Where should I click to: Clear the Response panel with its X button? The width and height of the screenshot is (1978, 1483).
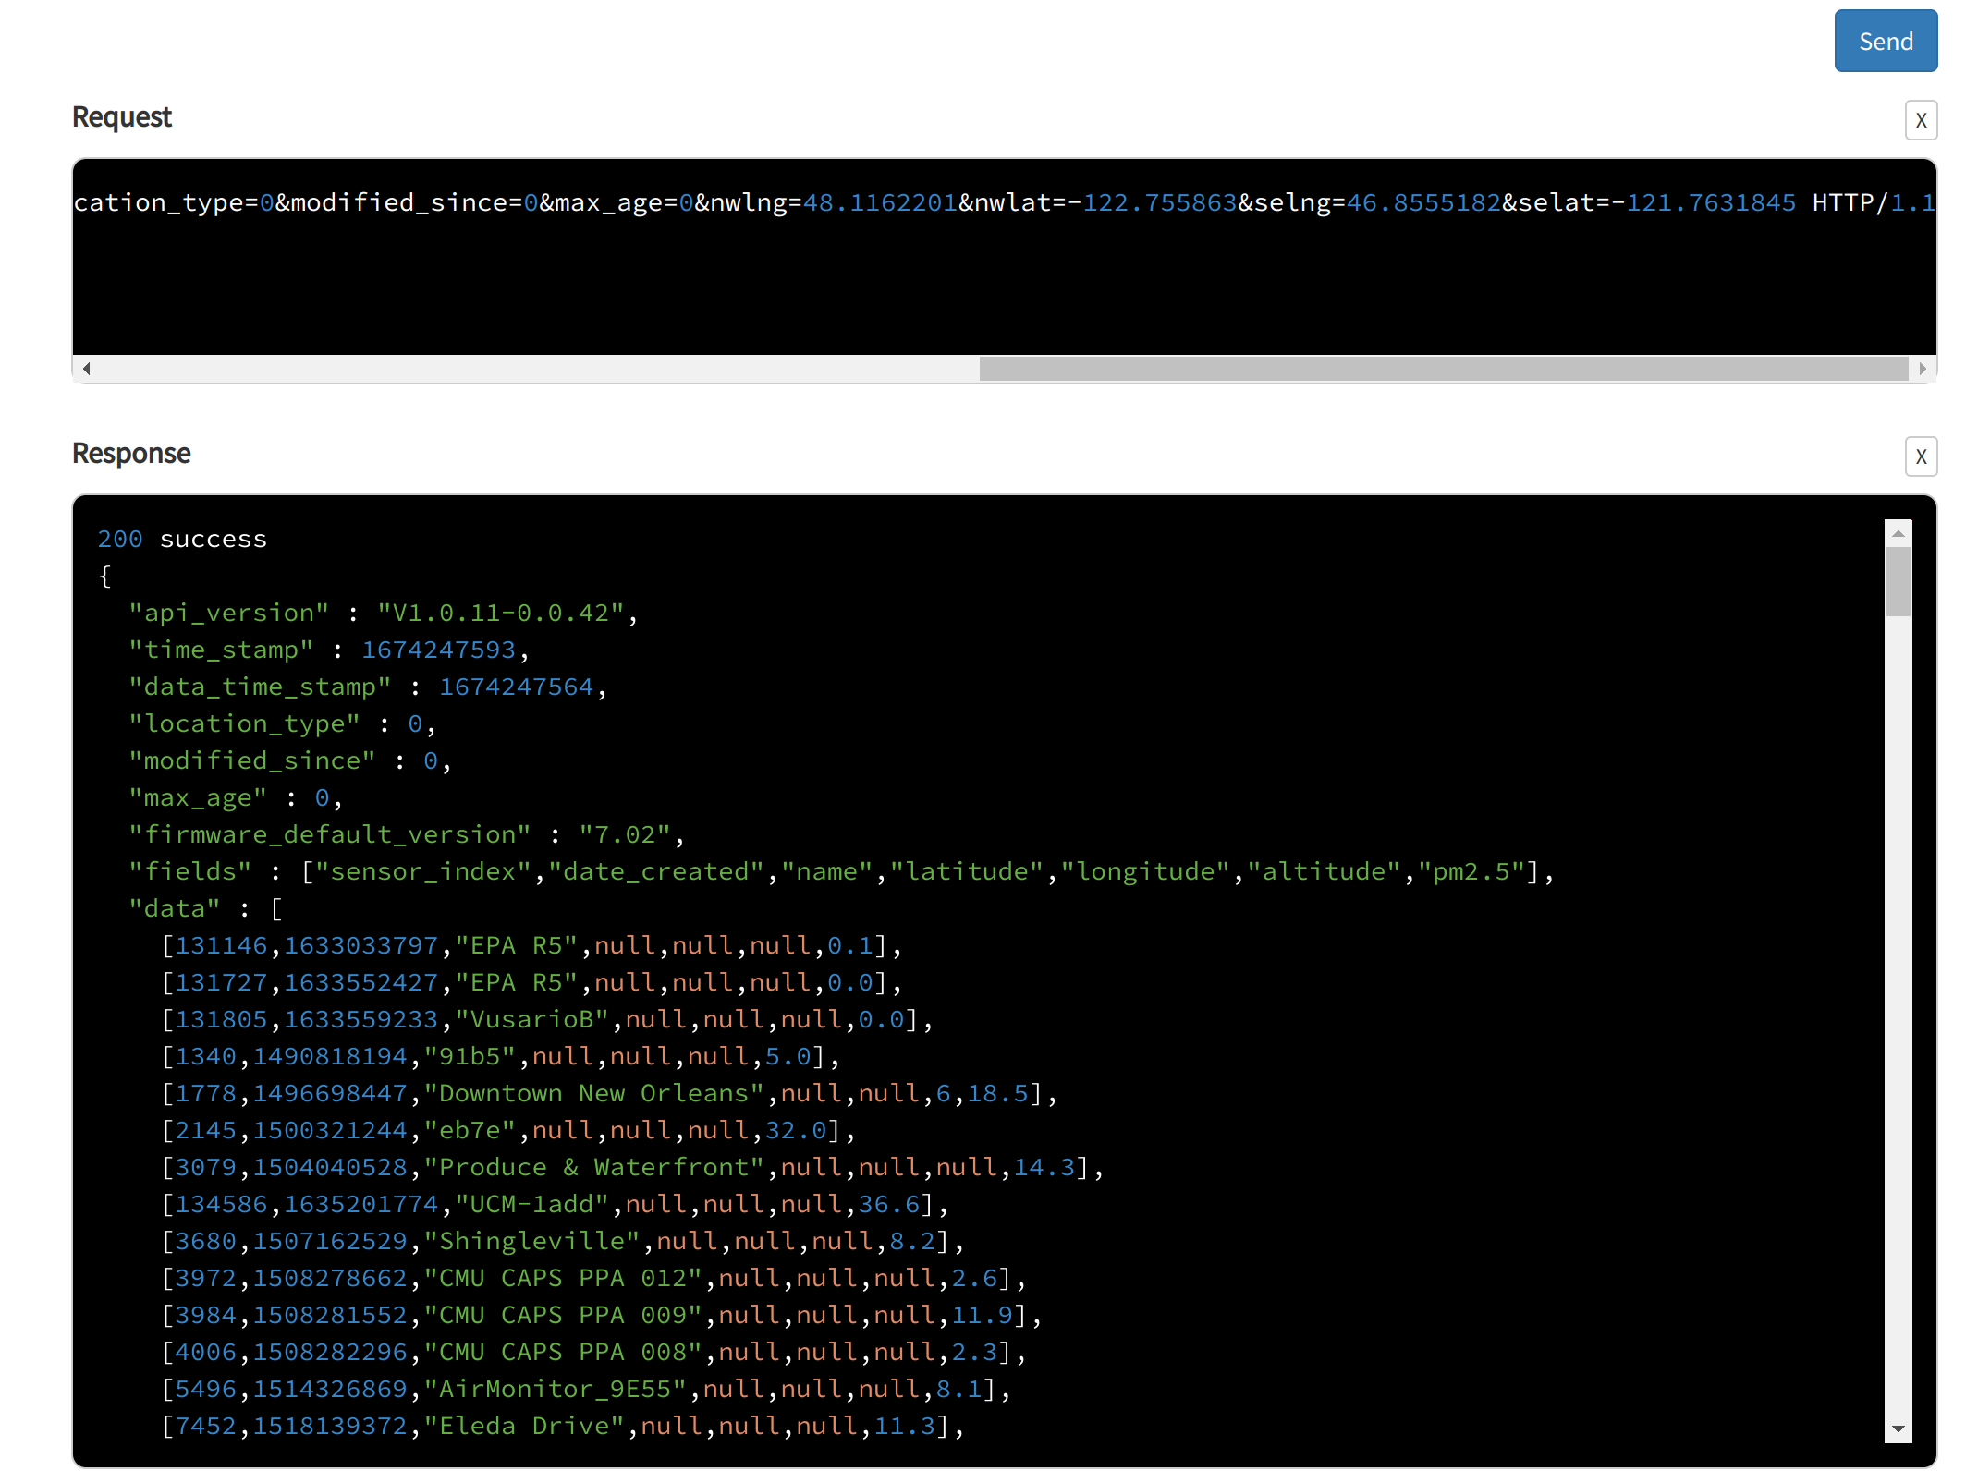pyautogui.click(x=1921, y=456)
